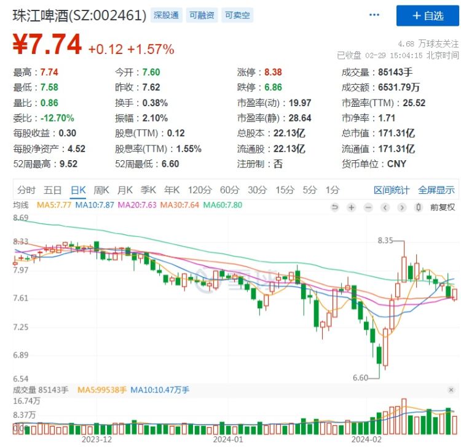
Task: Switch to 120分 interval tab
Action: 200,190
